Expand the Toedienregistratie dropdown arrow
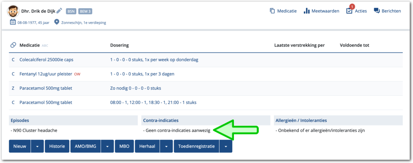 tap(226, 146)
